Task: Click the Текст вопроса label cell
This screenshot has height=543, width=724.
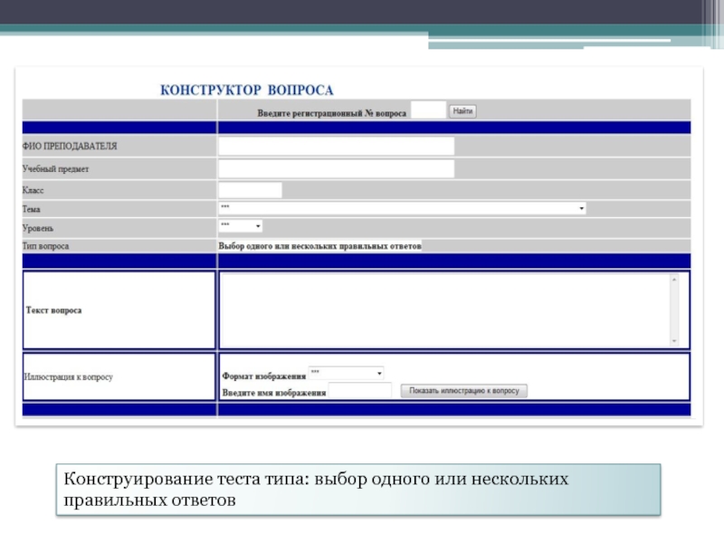Action: [119, 310]
